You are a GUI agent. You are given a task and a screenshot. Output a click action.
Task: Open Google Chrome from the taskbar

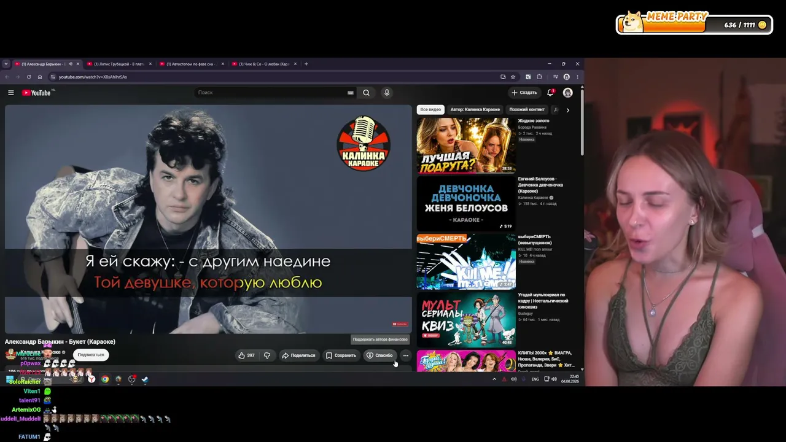[x=105, y=379]
